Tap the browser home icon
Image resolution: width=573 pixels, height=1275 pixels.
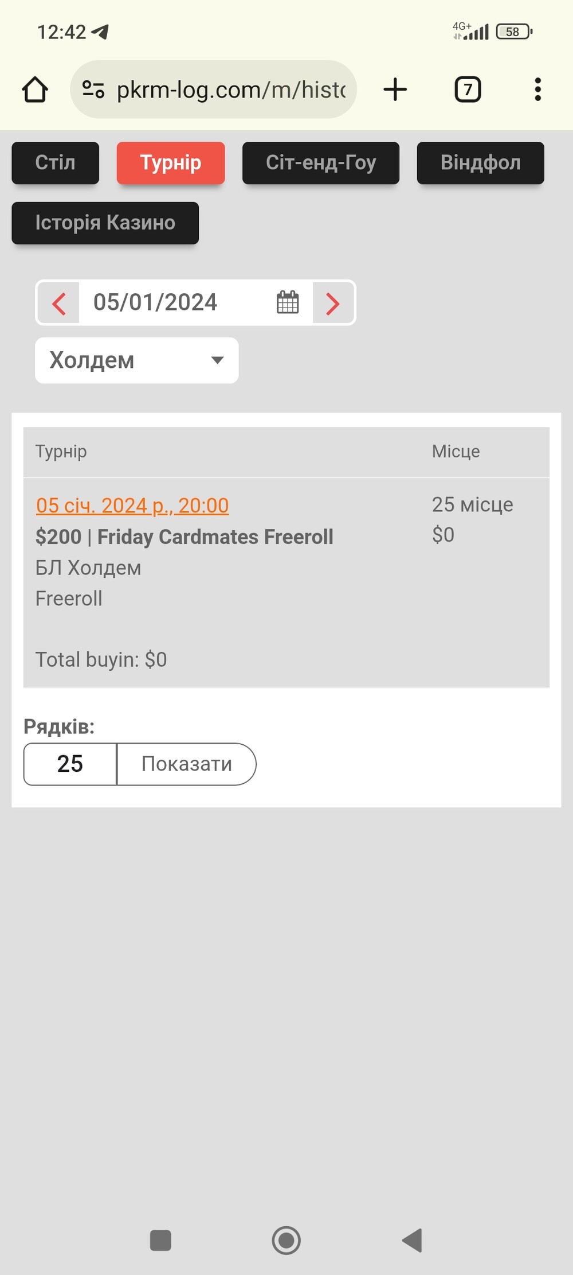35,90
